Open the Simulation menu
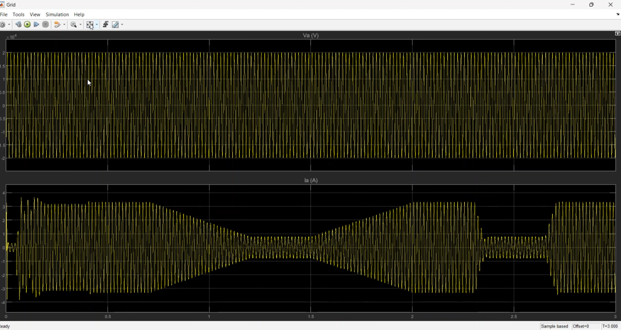 click(57, 14)
